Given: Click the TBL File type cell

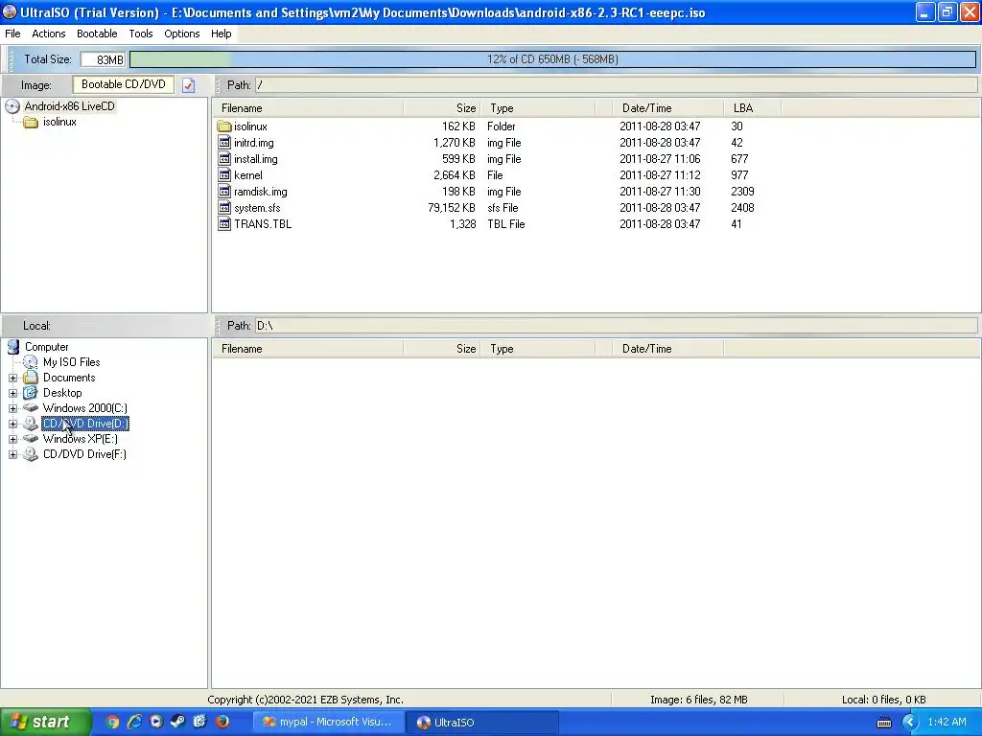Looking at the screenshot, I should [x=506, y=224].
